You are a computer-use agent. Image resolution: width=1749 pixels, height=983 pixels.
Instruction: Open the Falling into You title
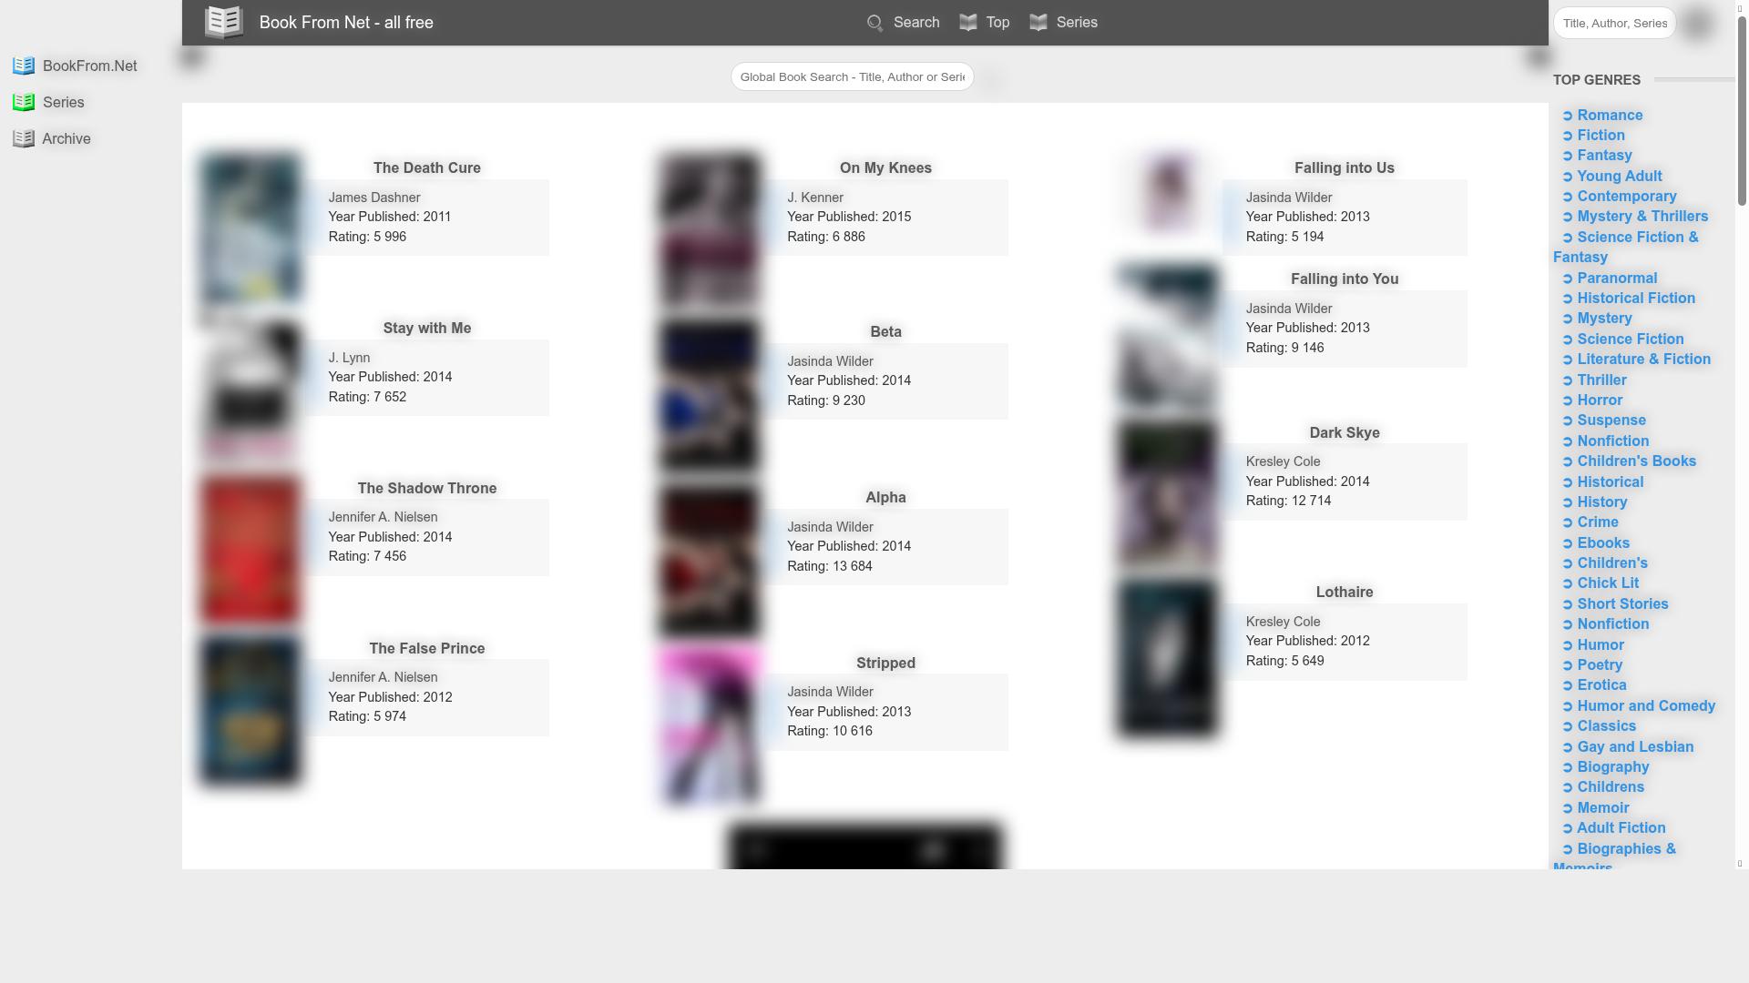tap(1345, 279)
